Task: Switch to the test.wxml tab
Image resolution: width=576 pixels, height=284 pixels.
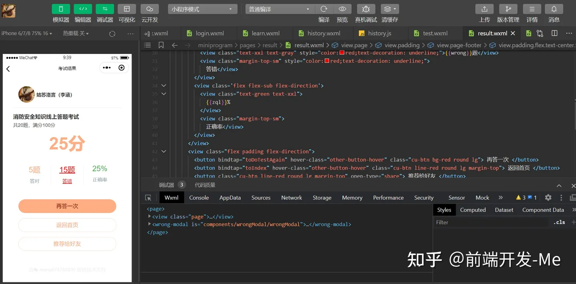Action: [x=435, y=33]
